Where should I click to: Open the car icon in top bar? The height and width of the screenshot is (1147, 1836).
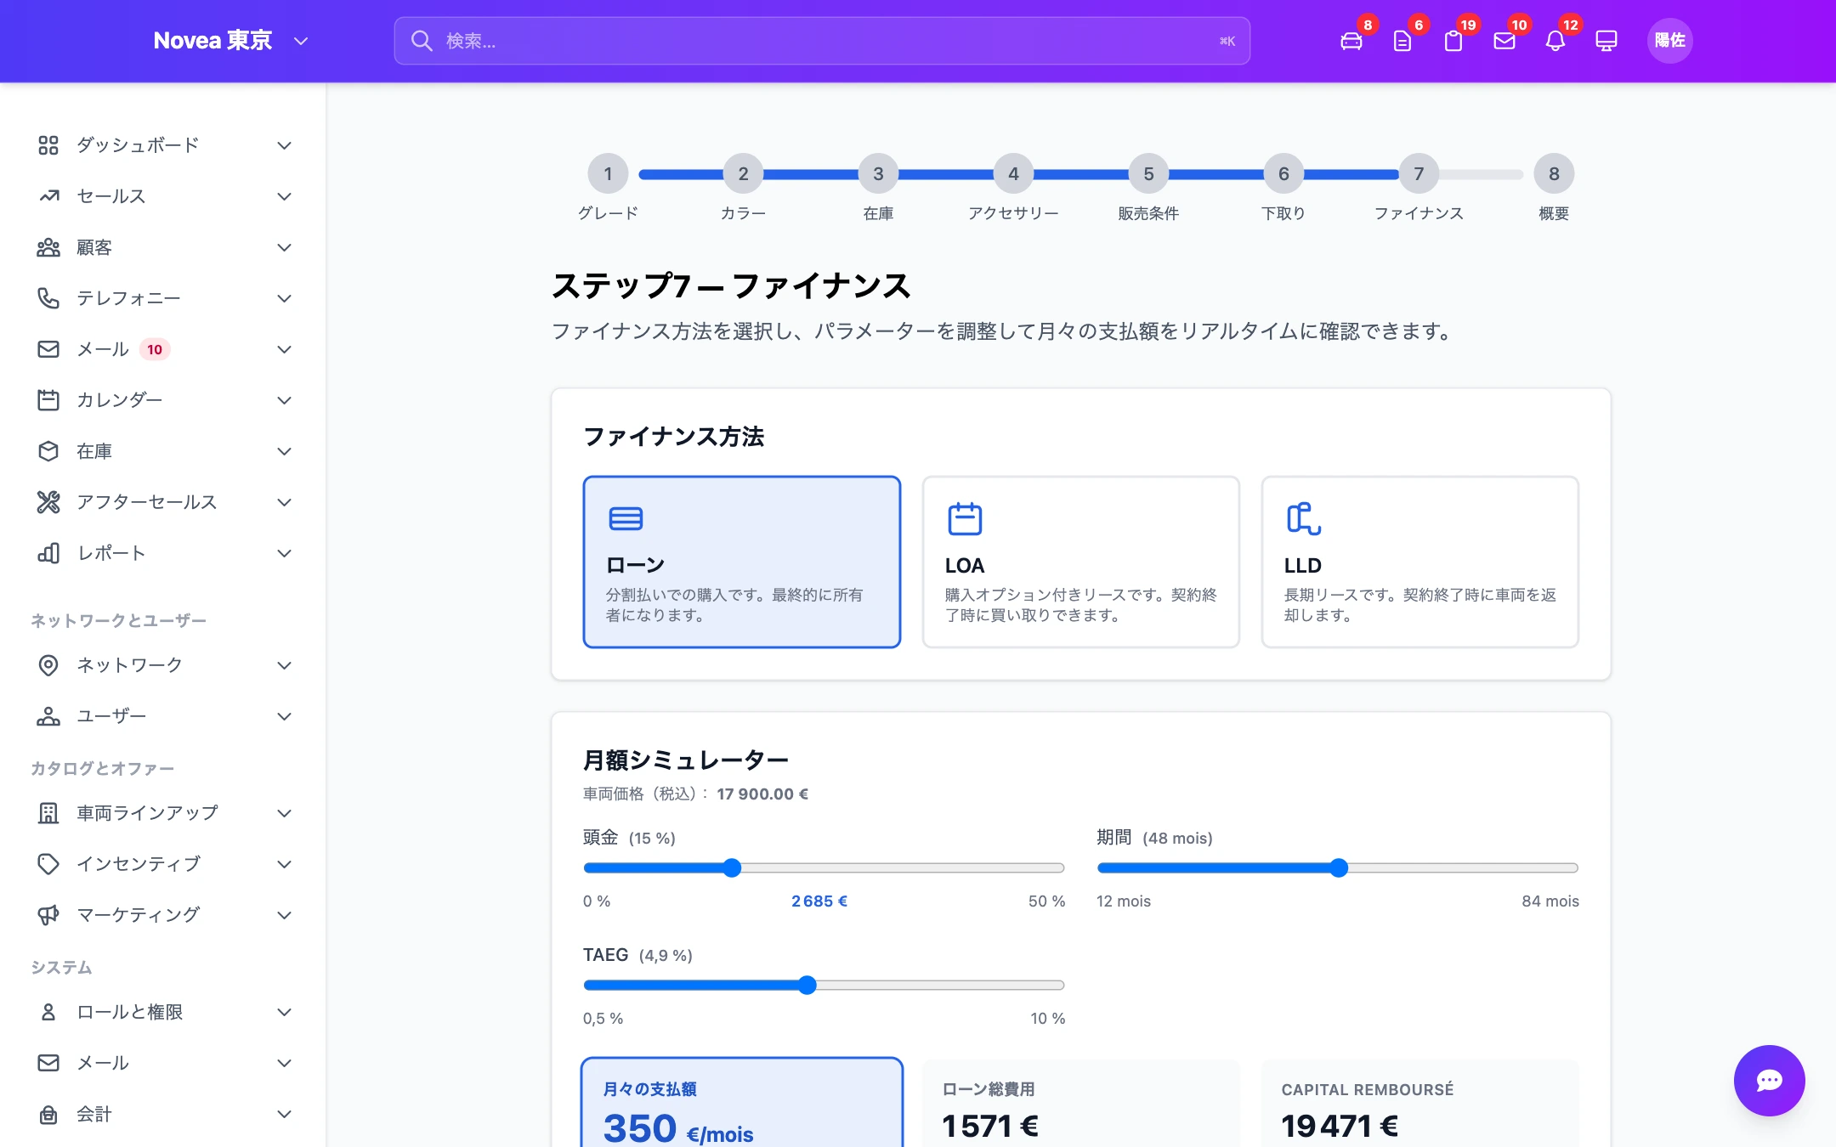click(1351, 41)
